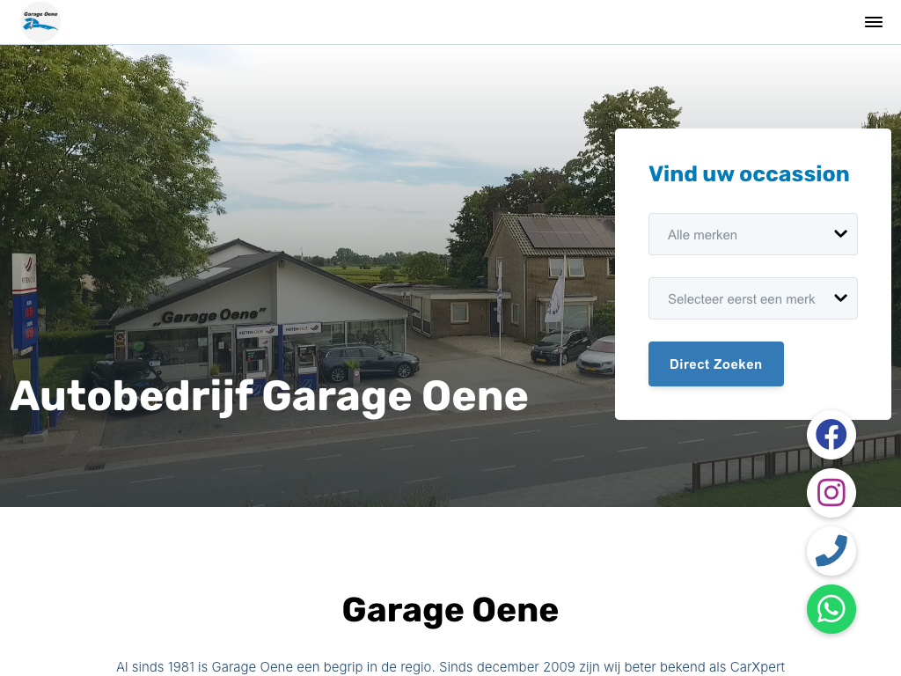Screen dimensions: 901x676
Task: Open Instagram via the floating icon
Action: (x=831, y=493)
